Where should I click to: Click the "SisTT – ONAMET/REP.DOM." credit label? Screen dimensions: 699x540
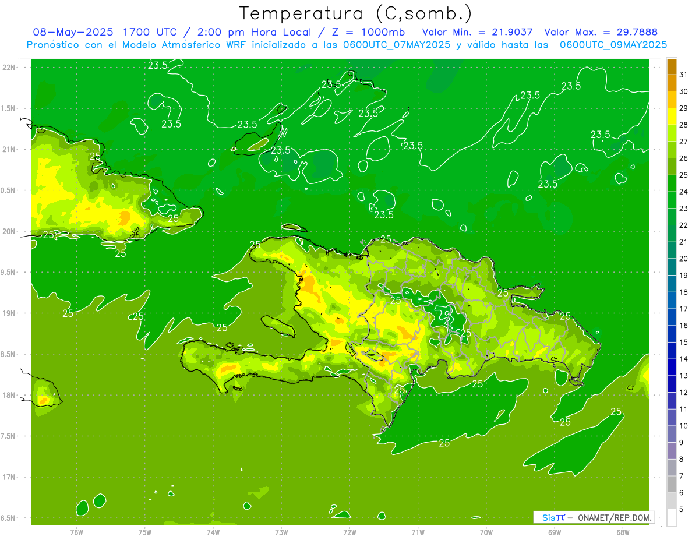click(594, 517)
